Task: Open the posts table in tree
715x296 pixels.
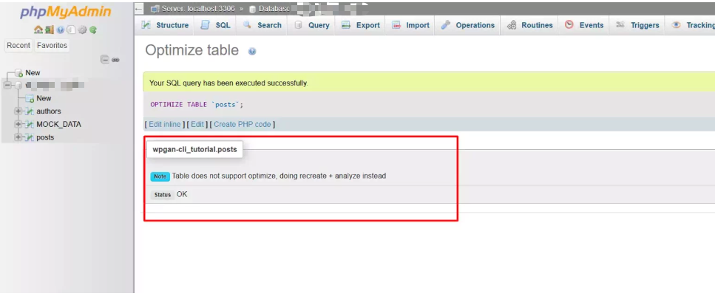Action: (x=45, y=137)
